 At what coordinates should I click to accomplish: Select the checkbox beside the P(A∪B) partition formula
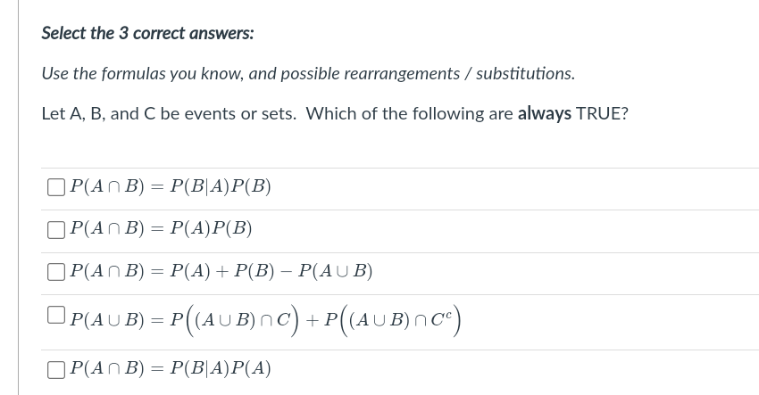tap(56, 314)
